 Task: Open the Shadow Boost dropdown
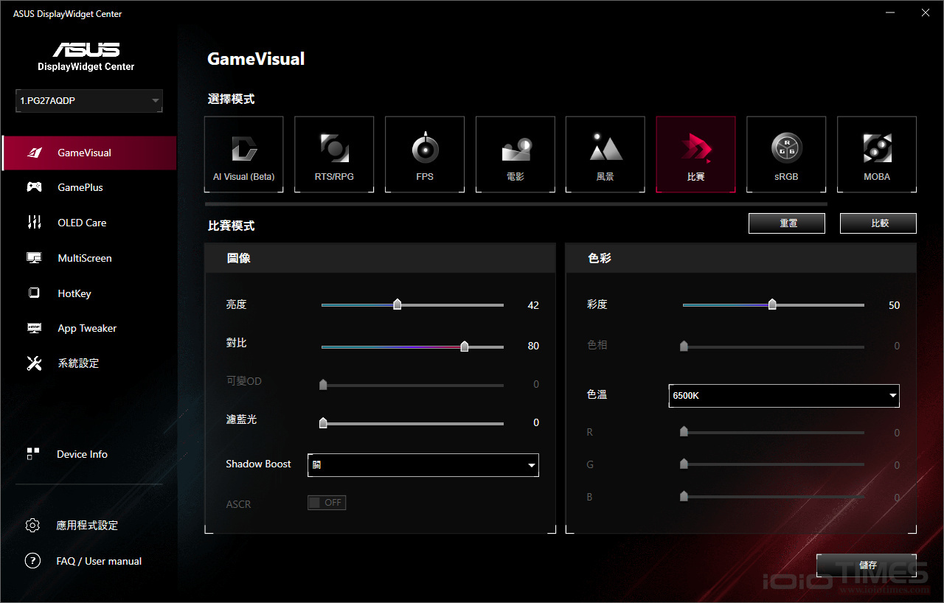coord(423,465)
